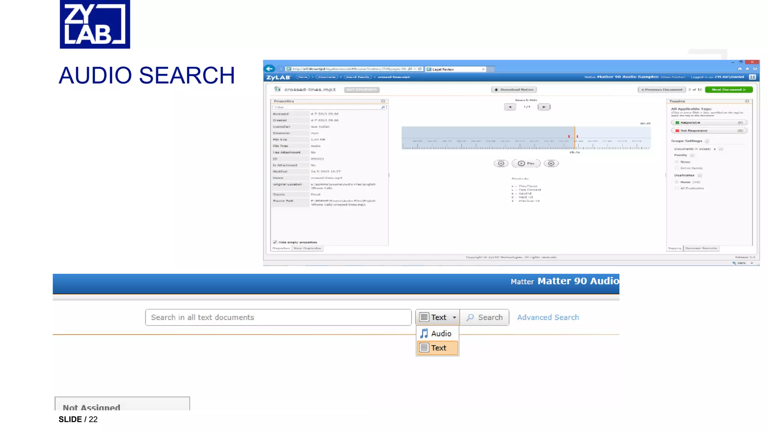Screen dimensions: 769x432
Task: Click the Duplicates help icon
Action: pyautogui.click(x=700, y=175)
